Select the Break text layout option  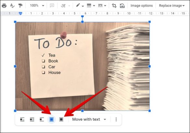(42, 119)
